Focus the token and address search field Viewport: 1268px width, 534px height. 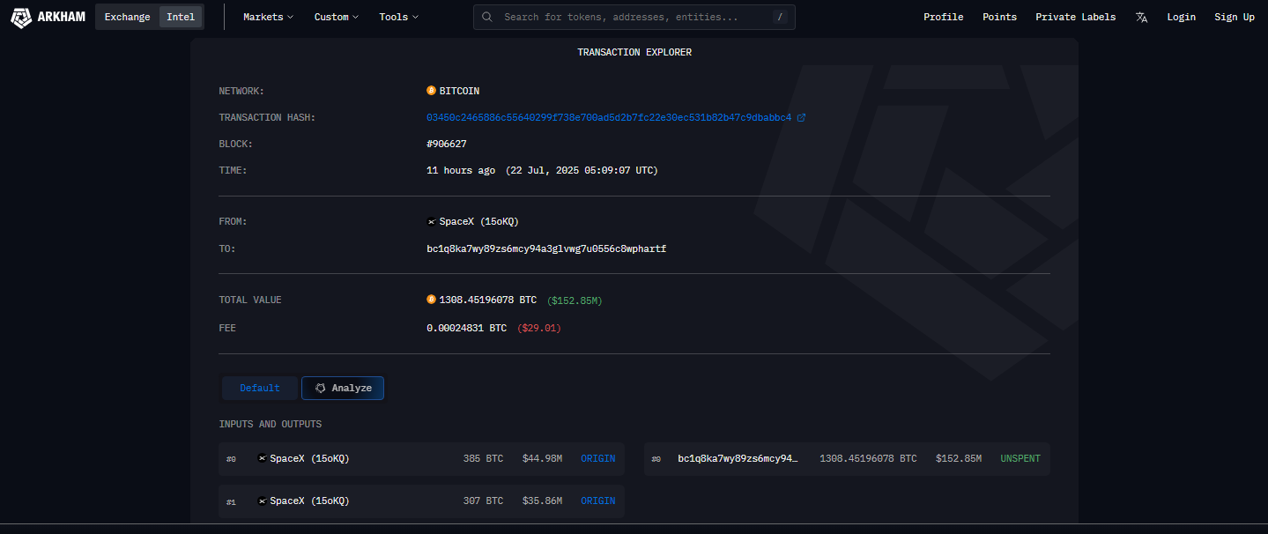pos(634,17)
